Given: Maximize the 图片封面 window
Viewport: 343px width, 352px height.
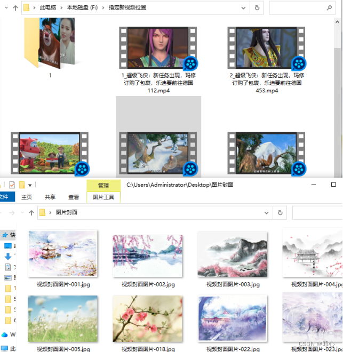Looking at the screenshot, I should pos(333,185).
